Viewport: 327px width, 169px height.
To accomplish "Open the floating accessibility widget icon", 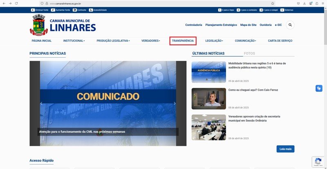I will tap(319, 89).
